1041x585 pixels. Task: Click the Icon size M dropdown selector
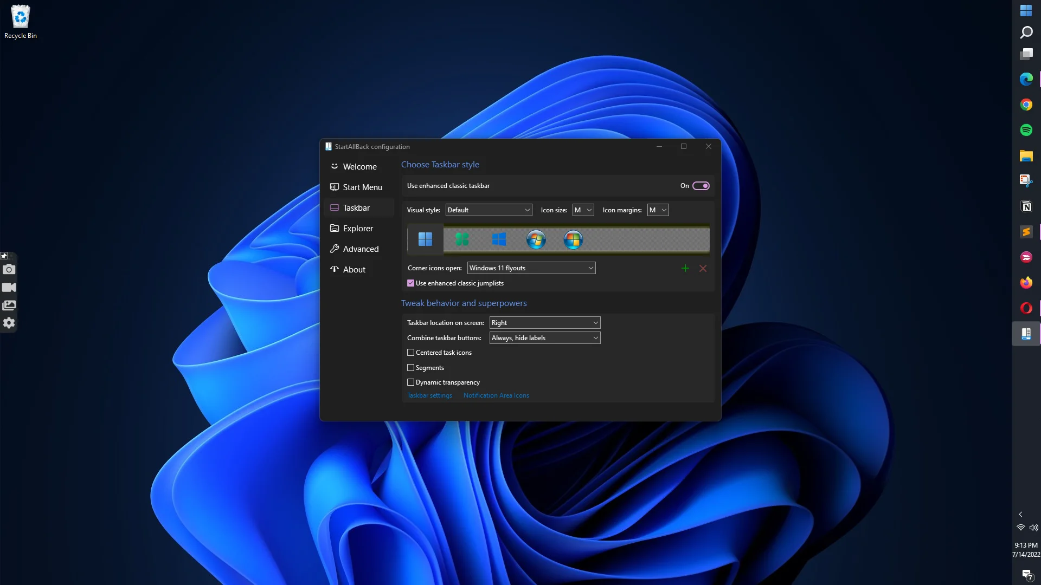coord(582,210)
